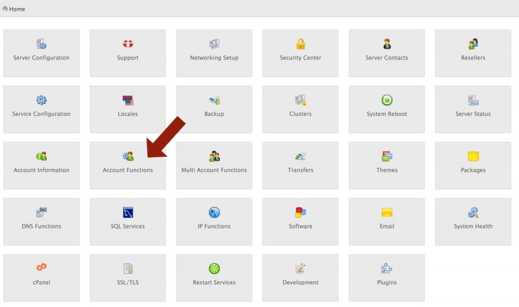Open the Plugins puzzle tile
Screen dimensions: 519x307
coord(387,278)
